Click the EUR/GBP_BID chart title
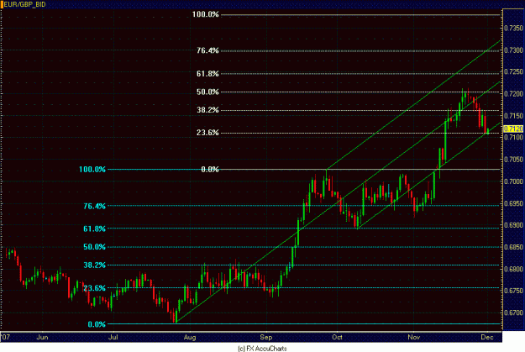The image size is (525, 352). point(24,4)
